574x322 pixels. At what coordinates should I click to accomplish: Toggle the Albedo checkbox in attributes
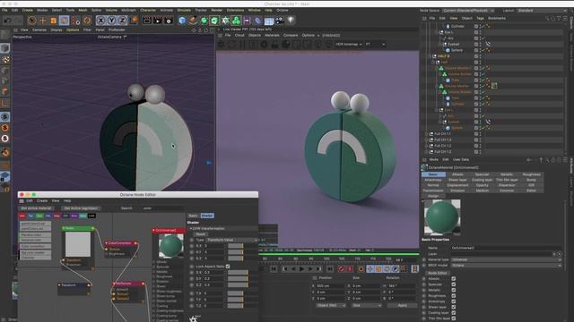(454, 278)
